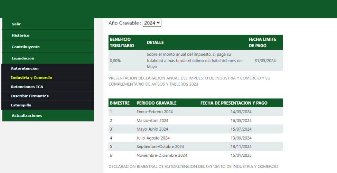This screenshot has width=337, height=173.
Task: Click the date 14/03/2024
Action: [241, 112]
